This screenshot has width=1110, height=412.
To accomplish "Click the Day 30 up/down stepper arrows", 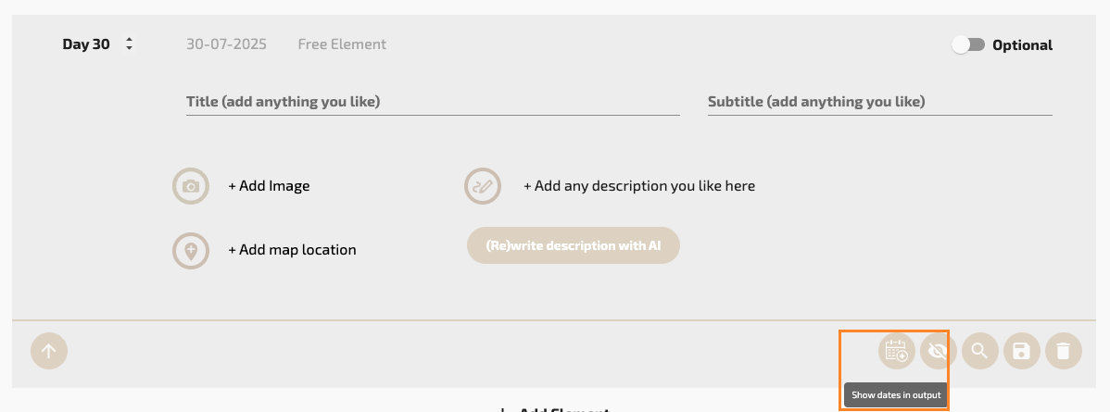I will (x=130, y=44).
